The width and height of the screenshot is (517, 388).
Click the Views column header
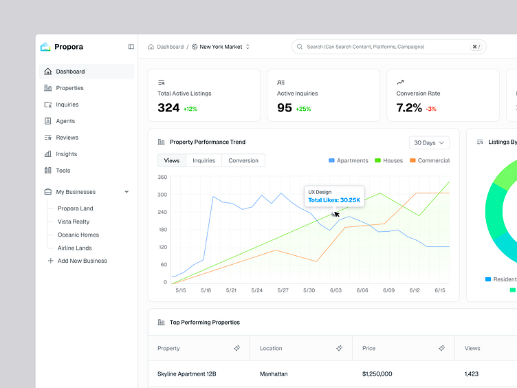coord(472,348)
